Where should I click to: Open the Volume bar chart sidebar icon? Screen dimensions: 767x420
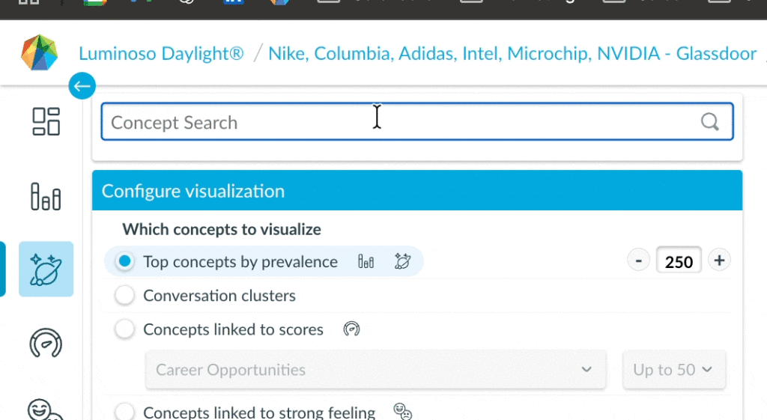[46, 196]
